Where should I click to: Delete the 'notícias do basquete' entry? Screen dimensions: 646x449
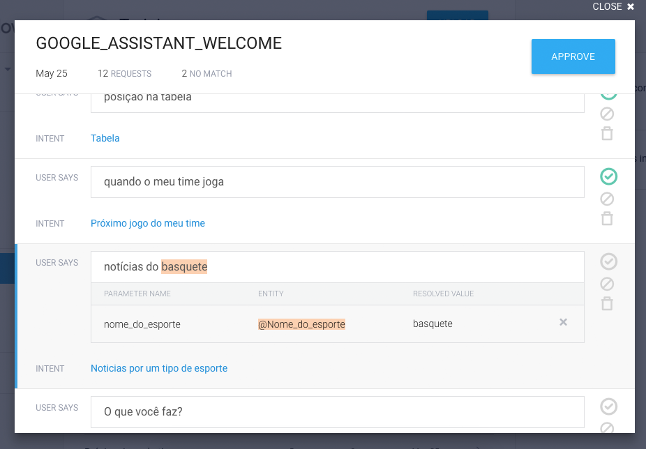click(607, 303)
